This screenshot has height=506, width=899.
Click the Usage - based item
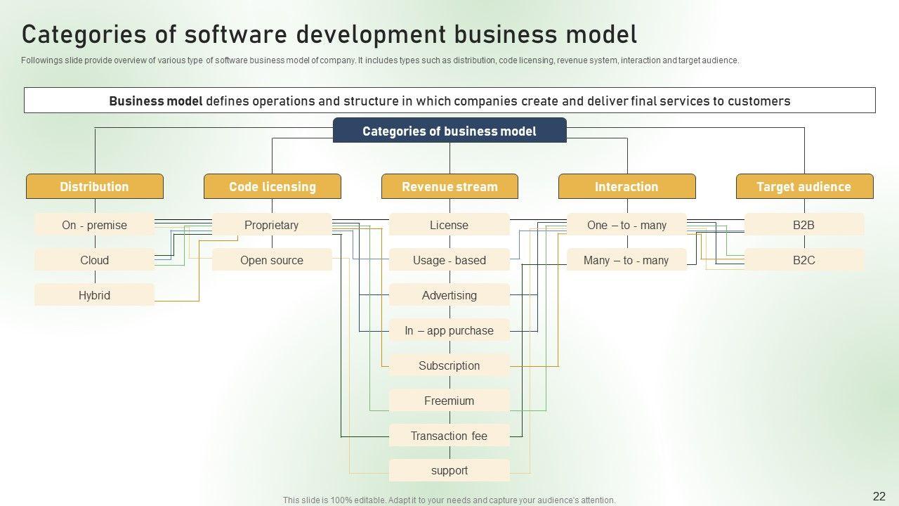tap(449, 260)
